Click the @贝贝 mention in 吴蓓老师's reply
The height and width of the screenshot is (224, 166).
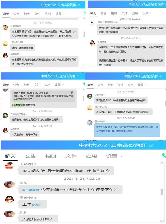click(x=36, y=205)
